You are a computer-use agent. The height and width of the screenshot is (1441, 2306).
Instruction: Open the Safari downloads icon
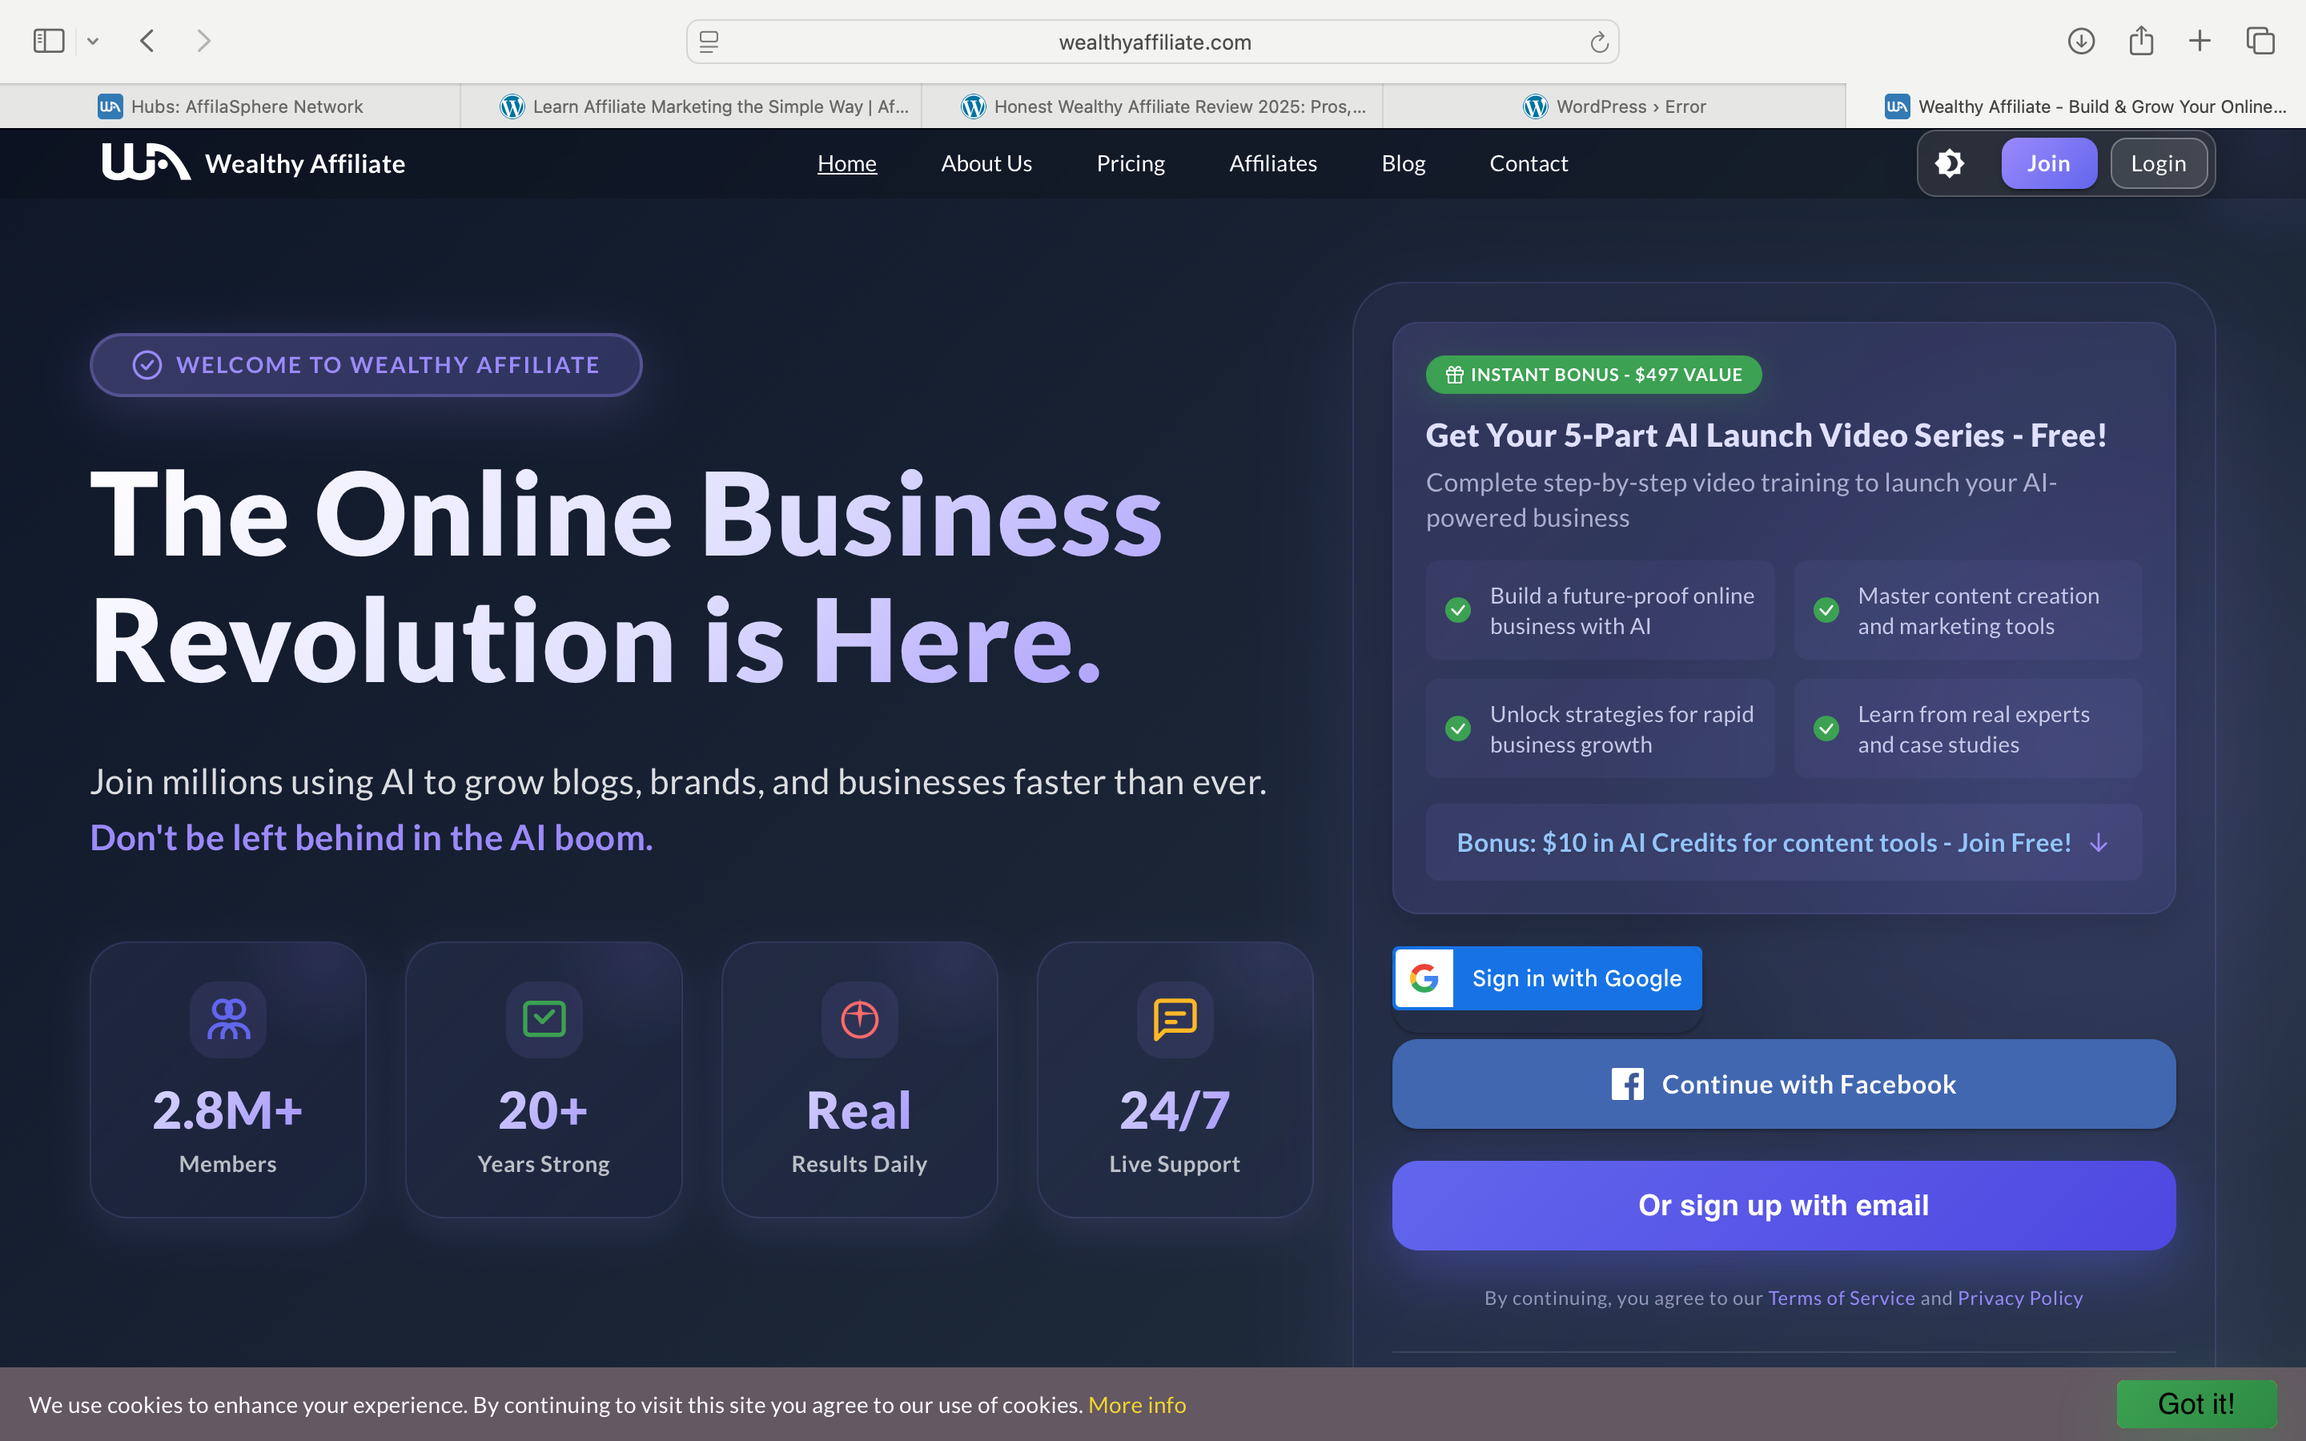2080,41
